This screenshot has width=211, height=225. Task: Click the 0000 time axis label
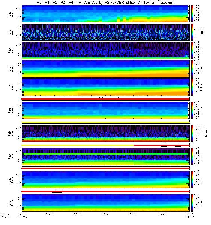(x=189, y=214)
